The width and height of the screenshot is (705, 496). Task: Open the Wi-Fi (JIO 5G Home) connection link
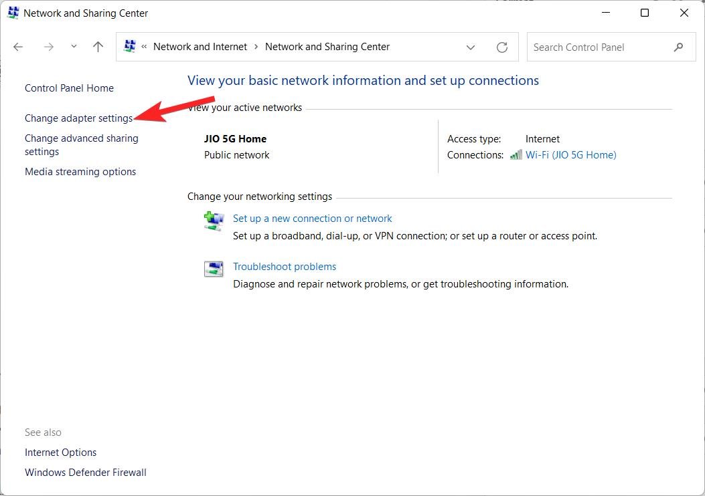click(x=570, y=155)
